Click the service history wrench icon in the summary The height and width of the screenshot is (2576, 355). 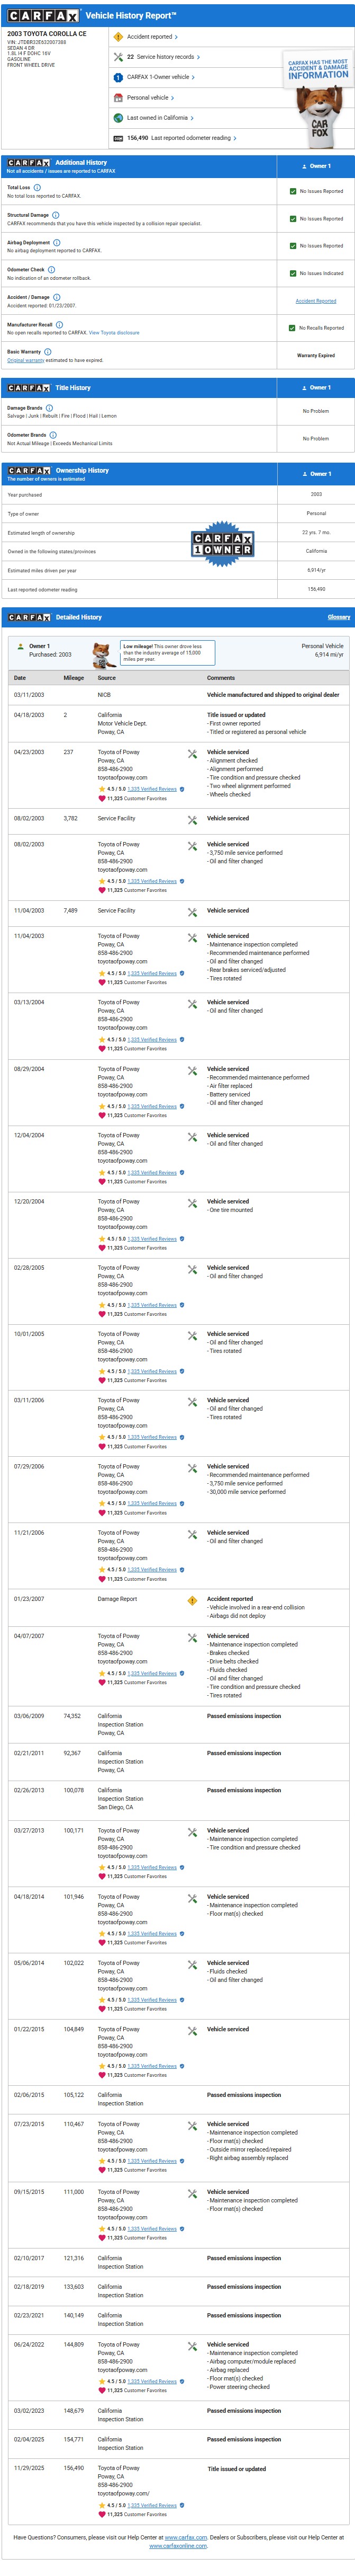coord(117,57)
